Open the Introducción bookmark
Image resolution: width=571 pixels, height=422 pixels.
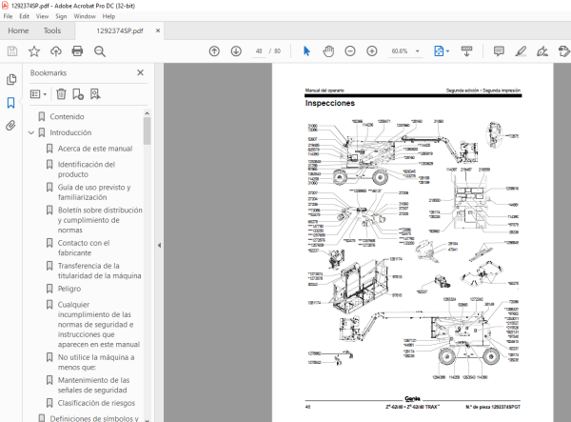click(70, 132)
